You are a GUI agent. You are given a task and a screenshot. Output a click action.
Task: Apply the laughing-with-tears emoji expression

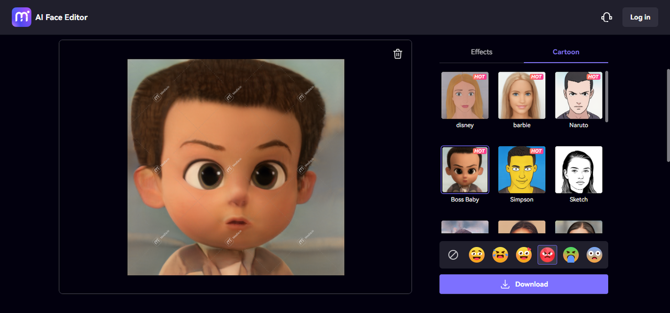point(500,255)
